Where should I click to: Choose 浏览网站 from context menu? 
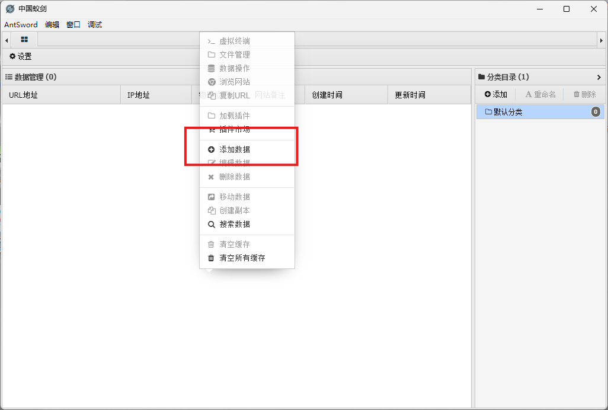click(247, 82)
